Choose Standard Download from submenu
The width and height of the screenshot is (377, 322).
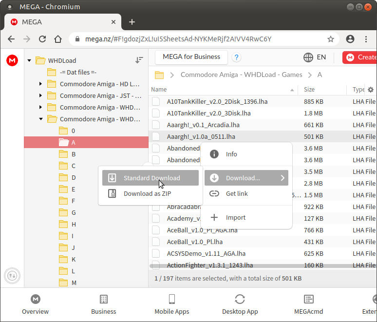click(151, 178)
